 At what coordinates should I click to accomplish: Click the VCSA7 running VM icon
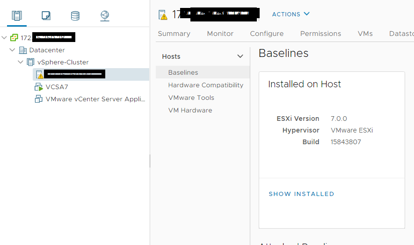click(38, 87)
